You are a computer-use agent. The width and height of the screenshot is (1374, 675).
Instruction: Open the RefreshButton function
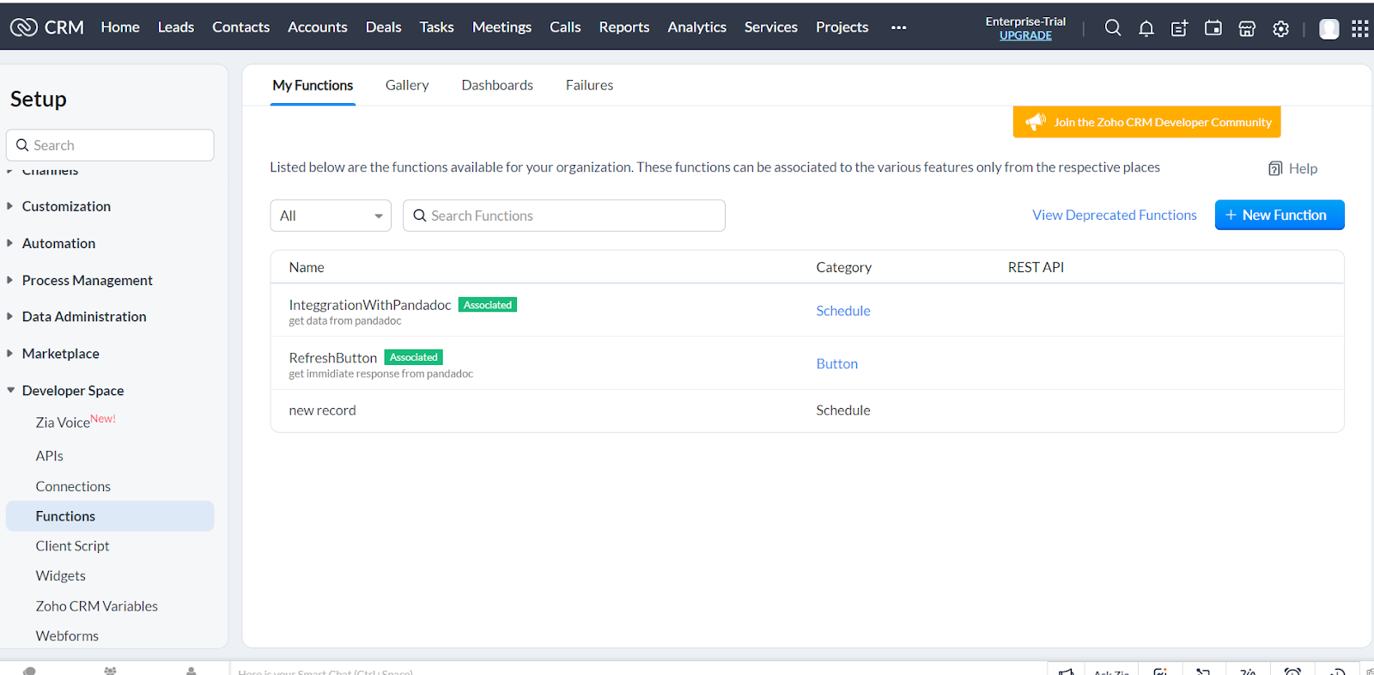pos(333,358)
